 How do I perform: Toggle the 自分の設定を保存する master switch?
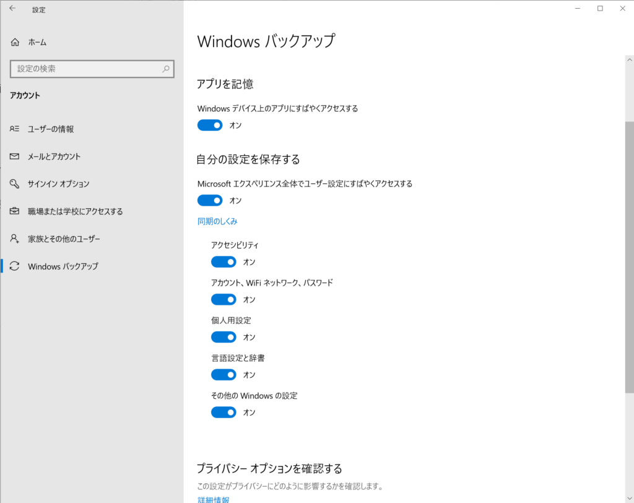(x=210, y=200)
